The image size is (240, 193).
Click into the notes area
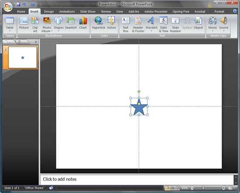(x=137, y=179)
